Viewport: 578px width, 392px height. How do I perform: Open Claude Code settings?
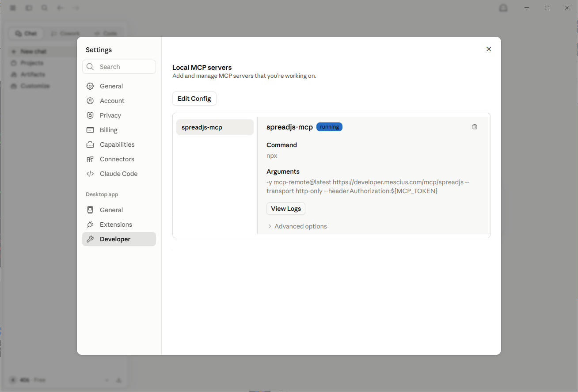pos(119,174)
